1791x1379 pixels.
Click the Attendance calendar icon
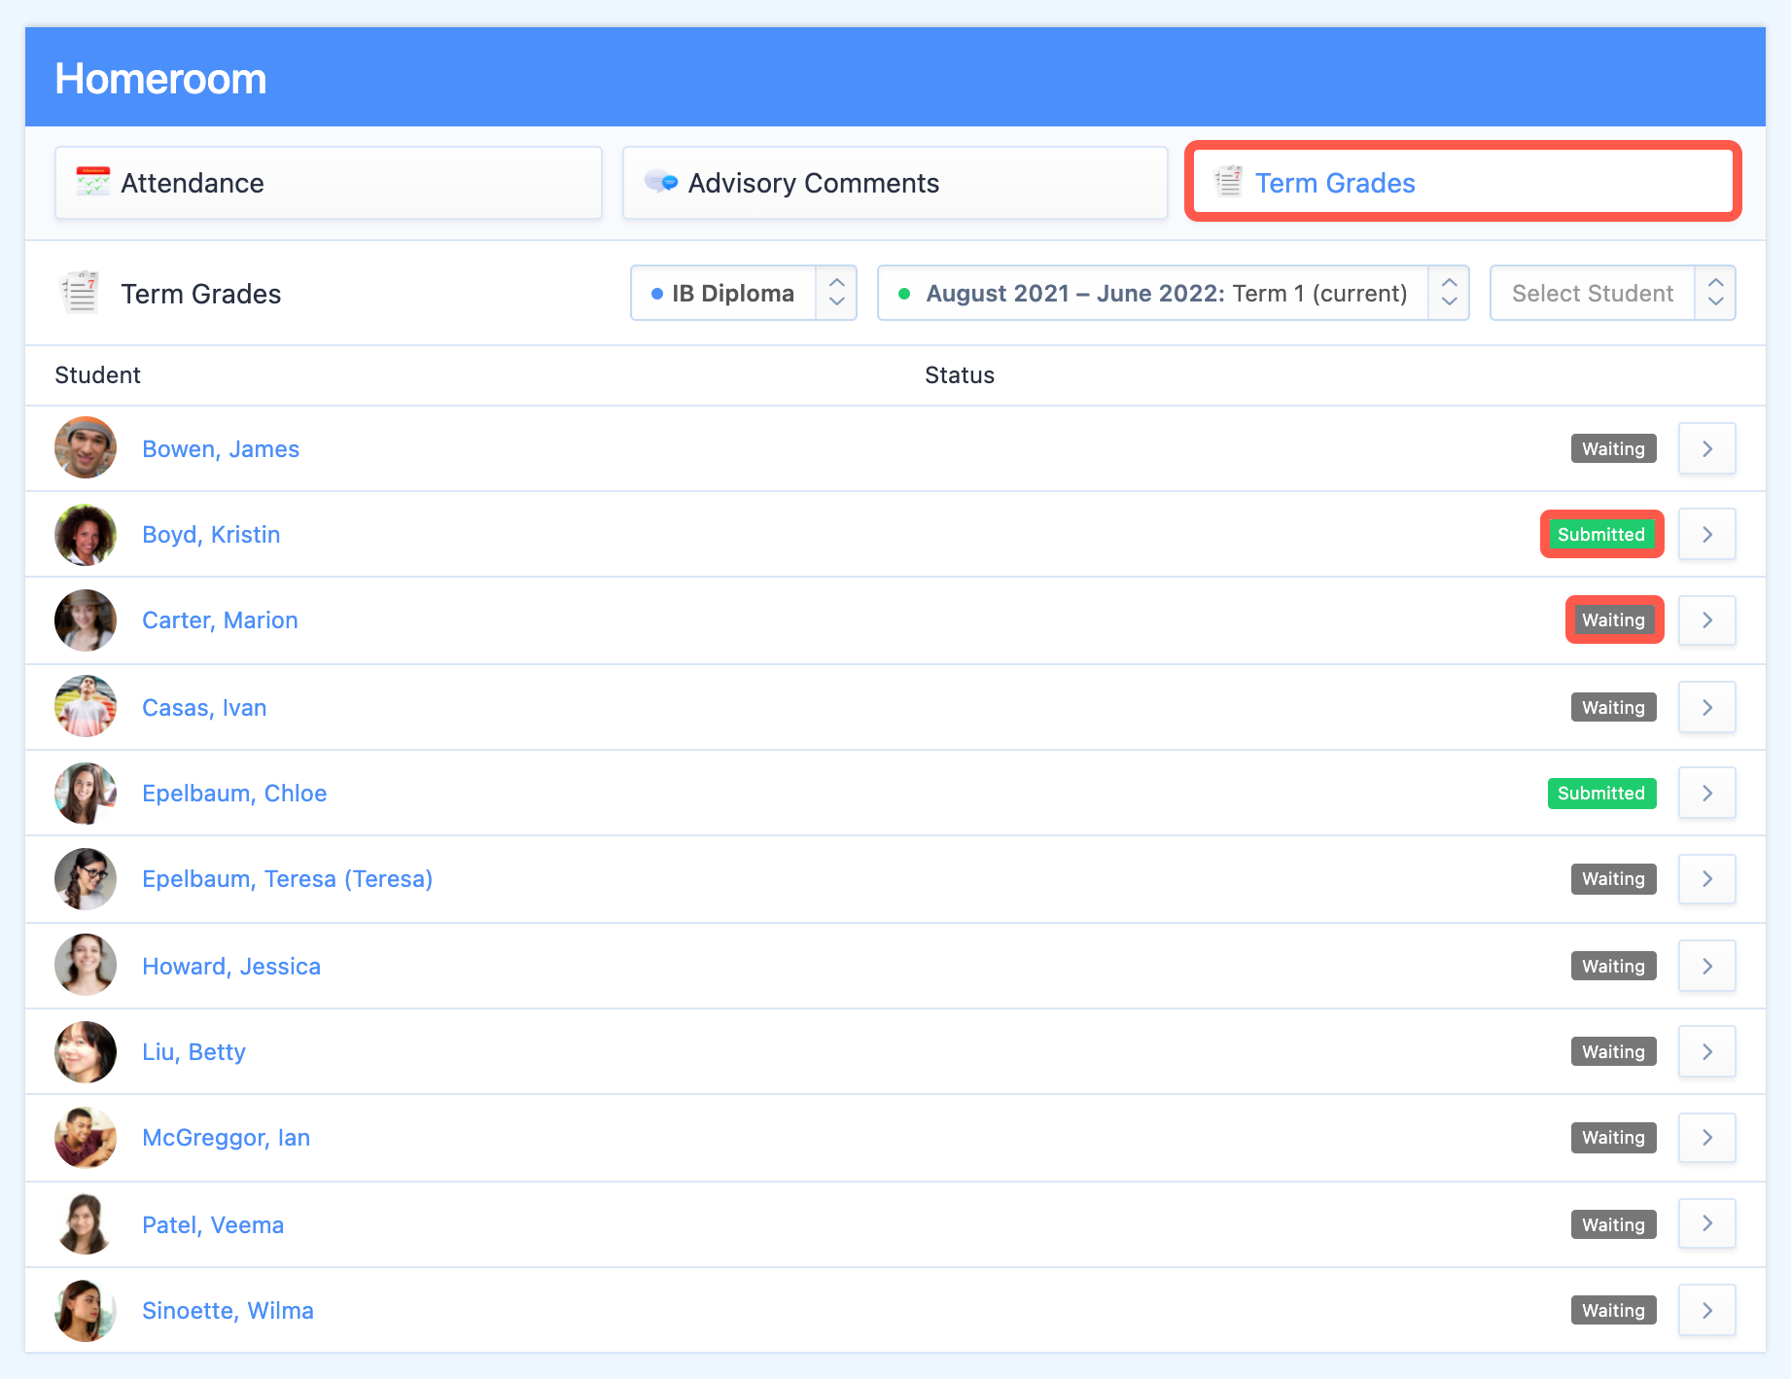click(93, 182)
